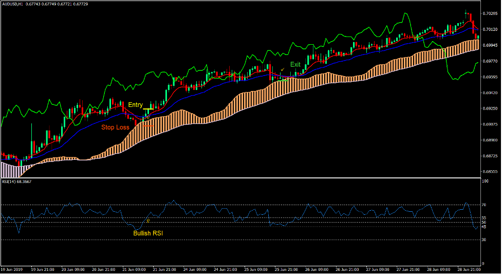Image resolution: width=502 pixels, height=274 pixels.
Task: Click the yellow checkmark above the Exit candle
Action: [x=282, y=69]
